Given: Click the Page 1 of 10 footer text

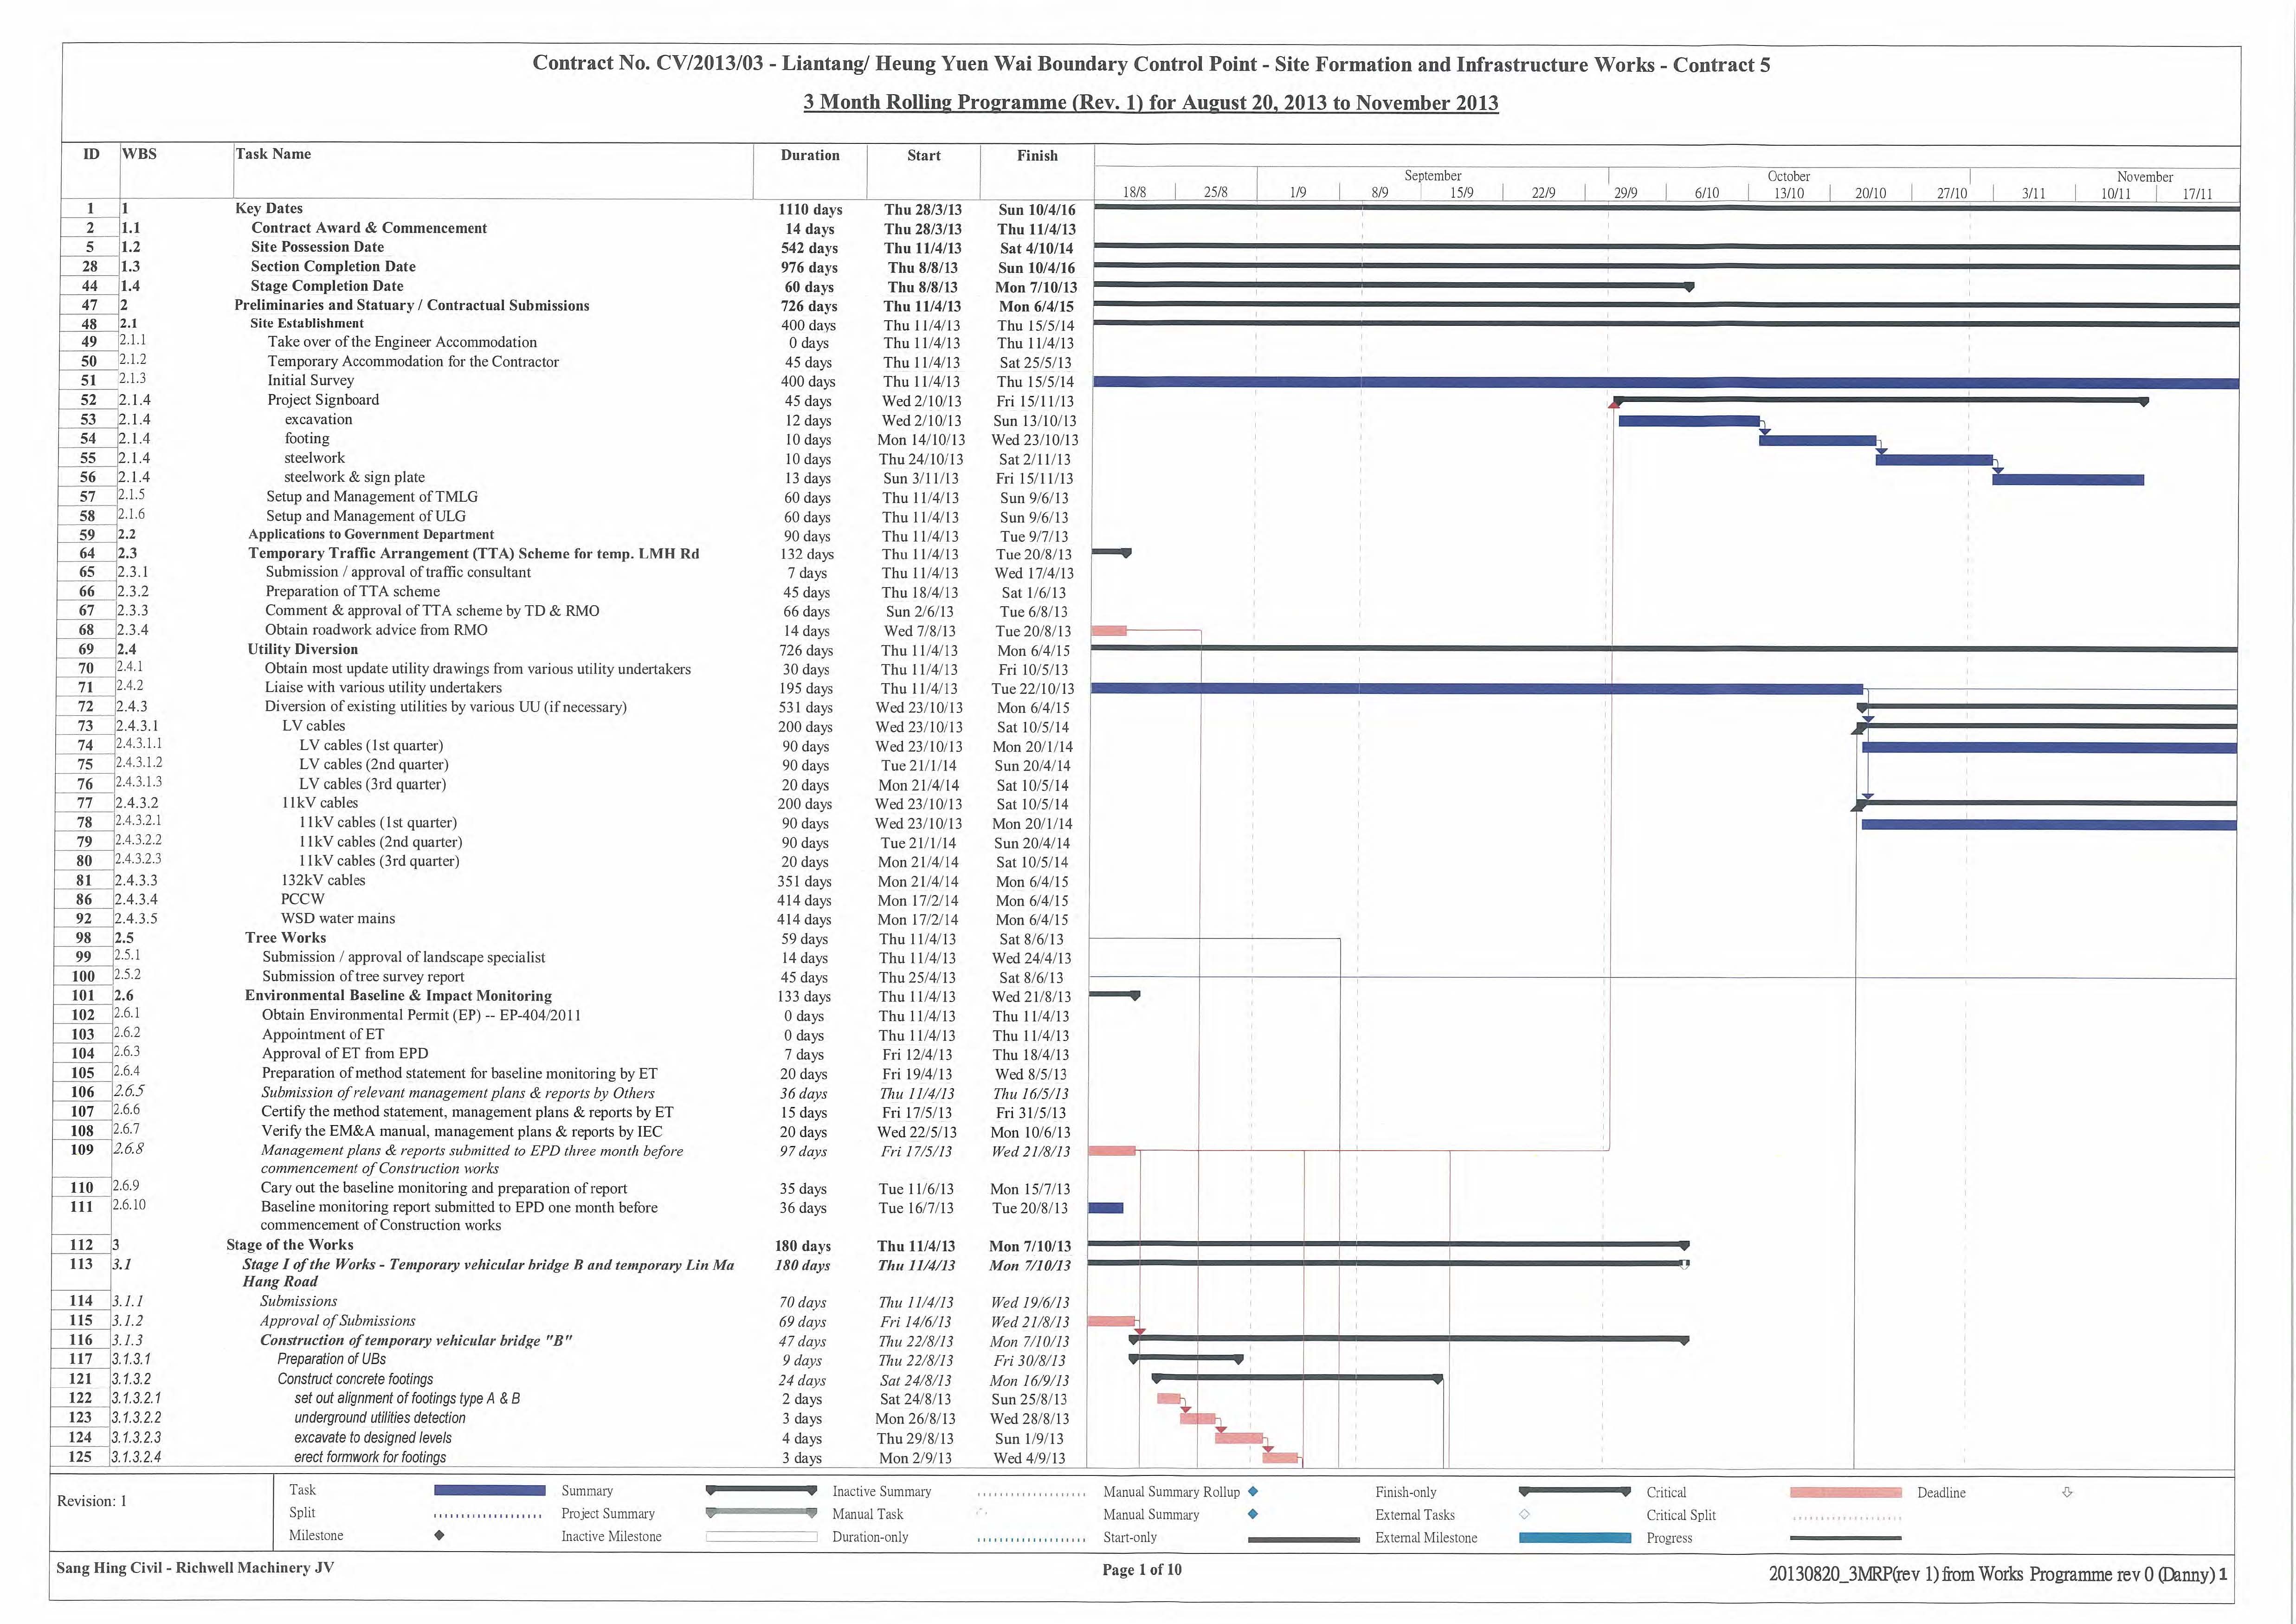Looking at the screenshot, I should point(1142,1570).
